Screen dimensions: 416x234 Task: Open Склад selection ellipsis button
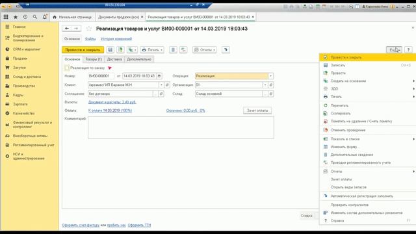point(265,94)
